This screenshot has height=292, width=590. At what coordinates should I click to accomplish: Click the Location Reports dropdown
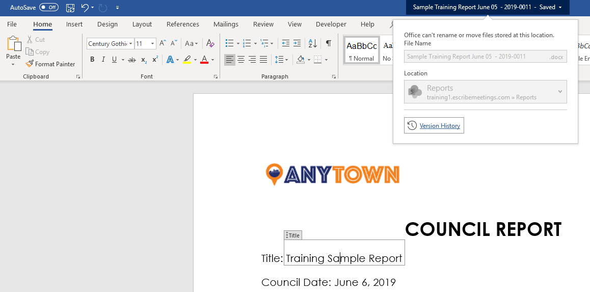[x=486, y=91]
